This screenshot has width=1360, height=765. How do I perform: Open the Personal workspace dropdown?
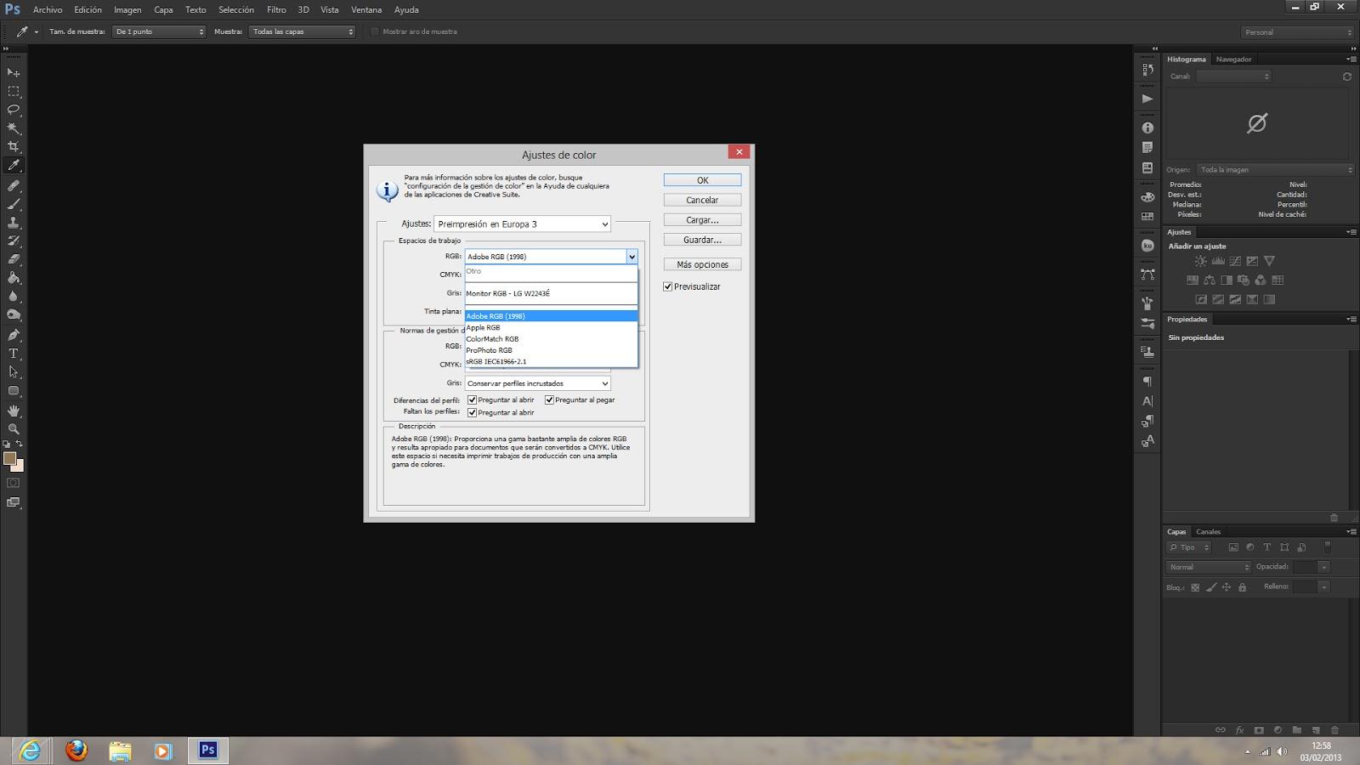pyautogui.click(x=1297, y=32)
